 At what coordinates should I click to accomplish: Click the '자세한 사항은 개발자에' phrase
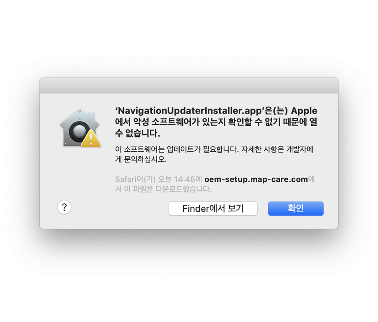(277, 149)
